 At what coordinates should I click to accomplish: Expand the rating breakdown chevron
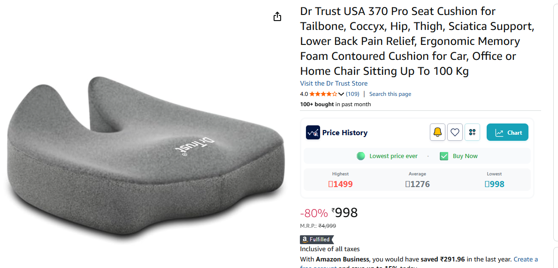(x=341, y=94)
